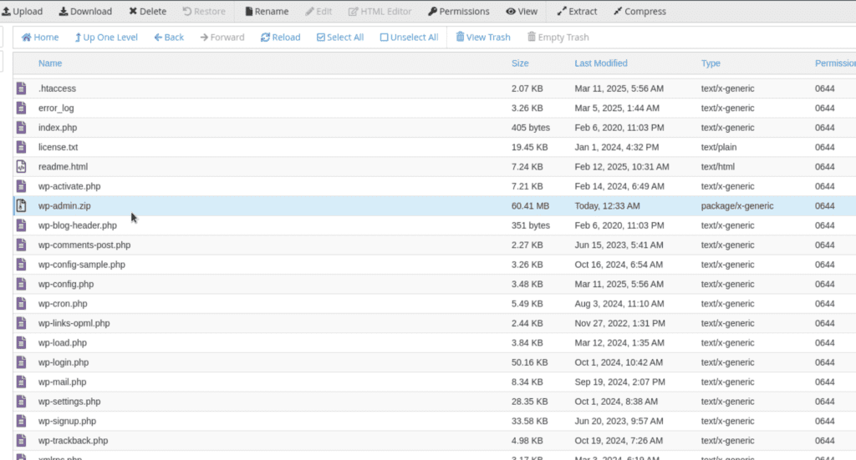Select the wp-load.php file name
This screenshot has width=856, height=460.
pos(63,343)
